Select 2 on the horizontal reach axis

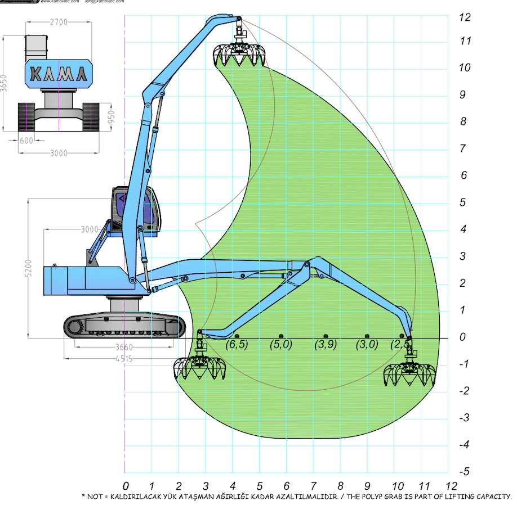pyautogui.click(x=179, y=486)
